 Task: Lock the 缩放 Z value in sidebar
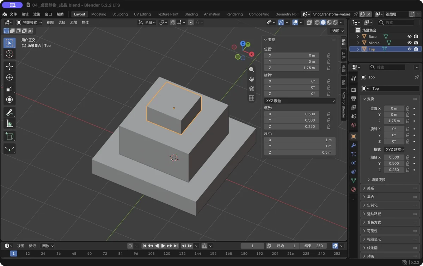329,126
